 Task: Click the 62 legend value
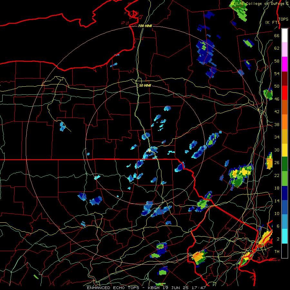coord(277,48)
